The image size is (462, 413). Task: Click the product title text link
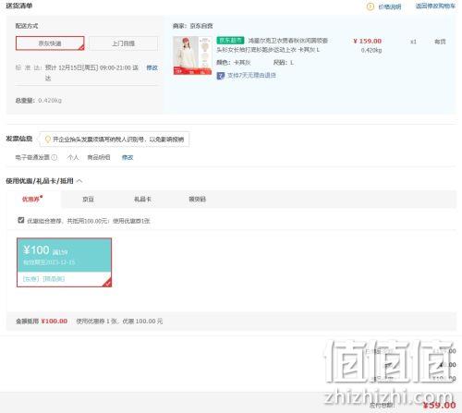(273, 45)
